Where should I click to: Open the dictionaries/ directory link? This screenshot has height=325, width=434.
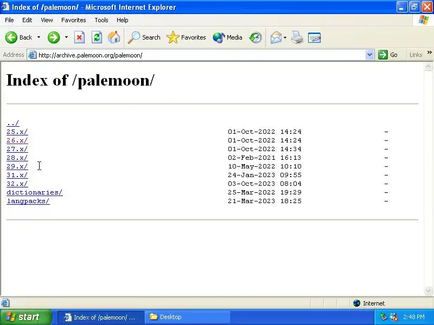[x=35, y=192]
